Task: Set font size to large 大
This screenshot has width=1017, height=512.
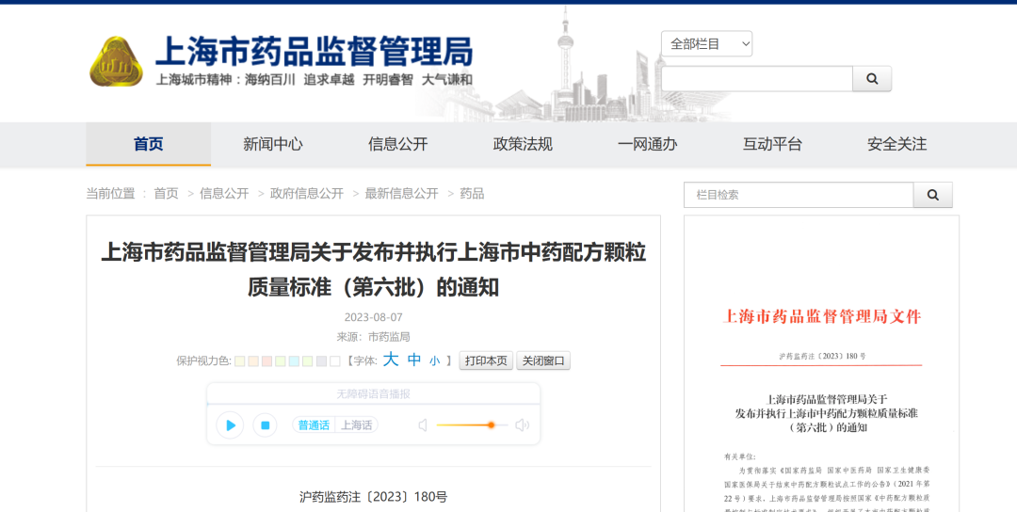Action: coord(390,360)
